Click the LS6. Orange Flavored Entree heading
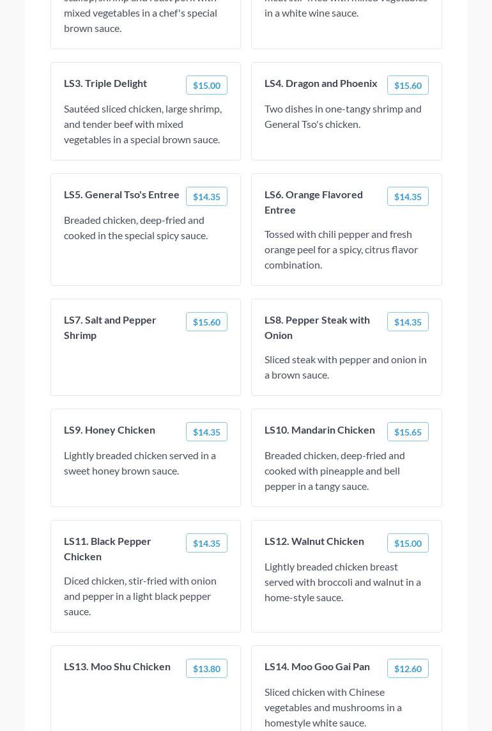This screenshot has width=492, height=731. [x=314, y=202]
